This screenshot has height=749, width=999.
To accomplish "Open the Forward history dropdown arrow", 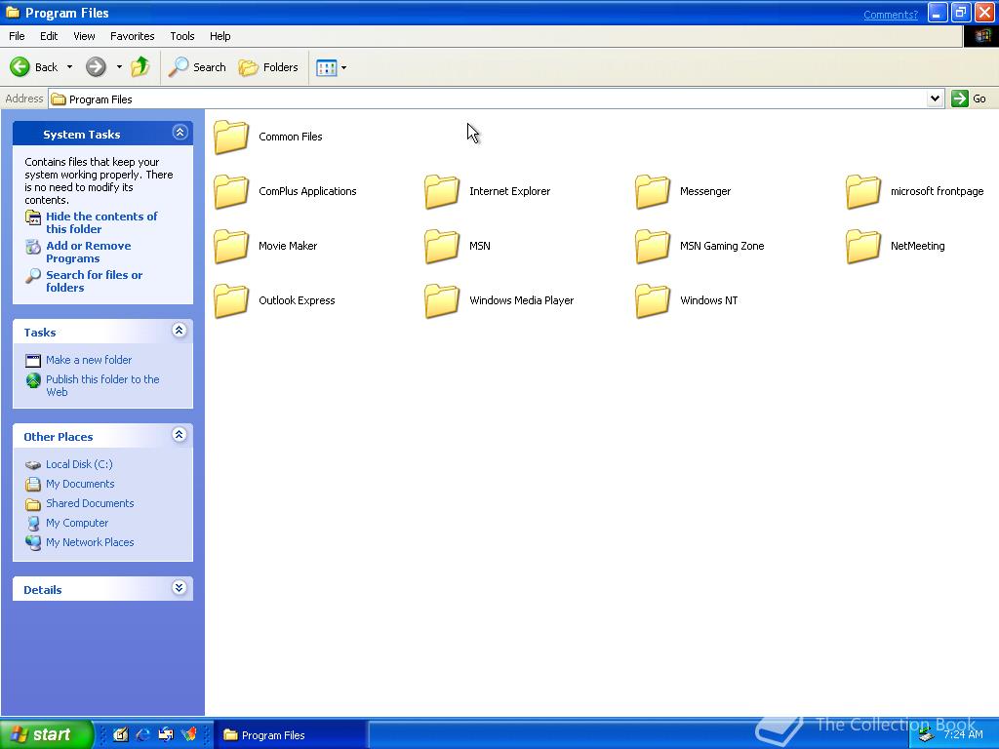I will coord(118,67).
